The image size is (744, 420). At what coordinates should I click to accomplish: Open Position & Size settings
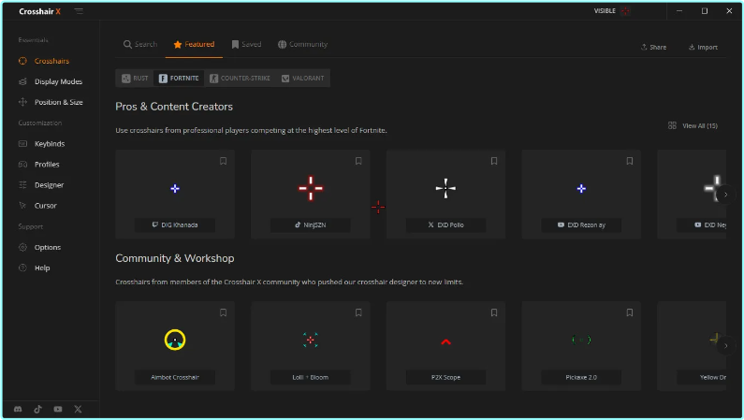pyautogui.click(x=58, y=102)
